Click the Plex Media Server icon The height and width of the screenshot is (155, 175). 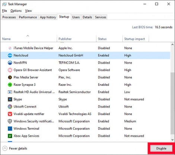pos(10,77)
